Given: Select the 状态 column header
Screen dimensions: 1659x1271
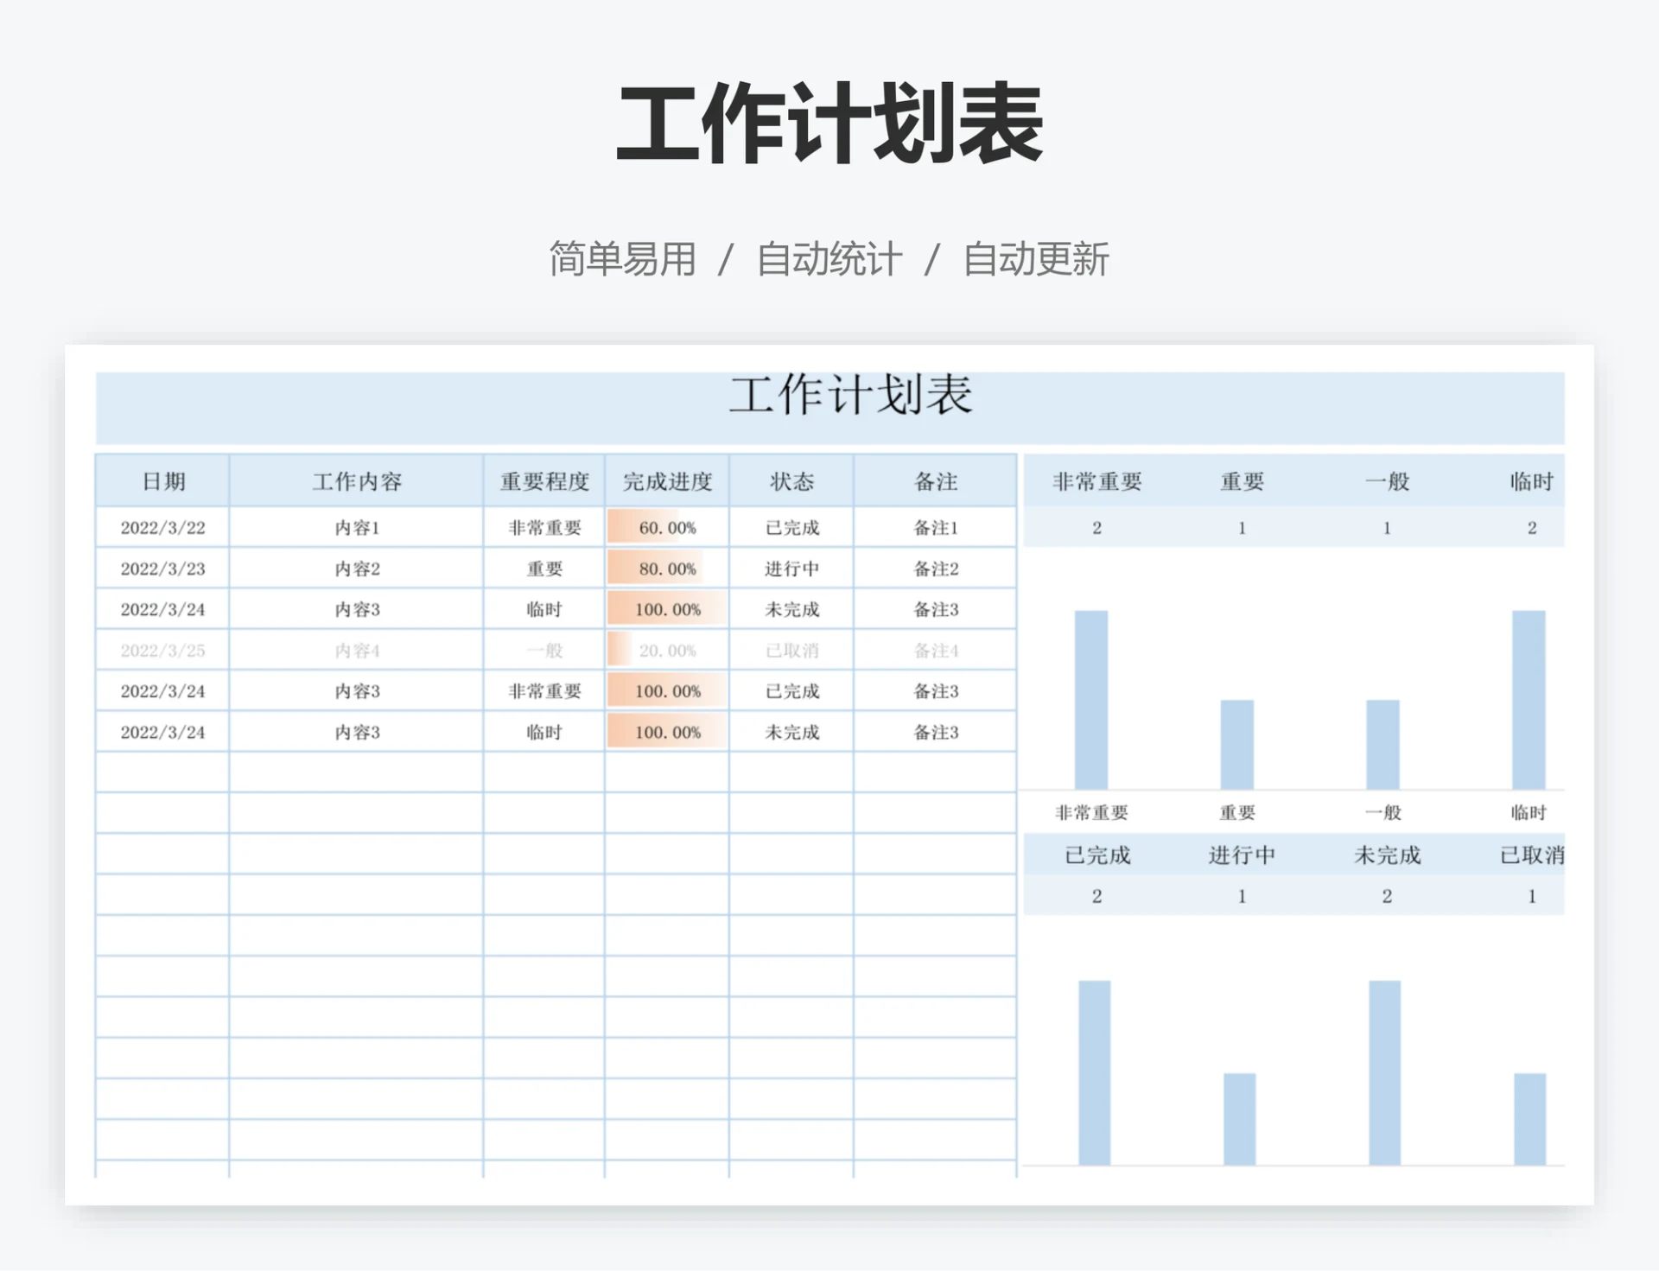Looking at the screenshot, I should pyautogui.click(x=791, y=481).
